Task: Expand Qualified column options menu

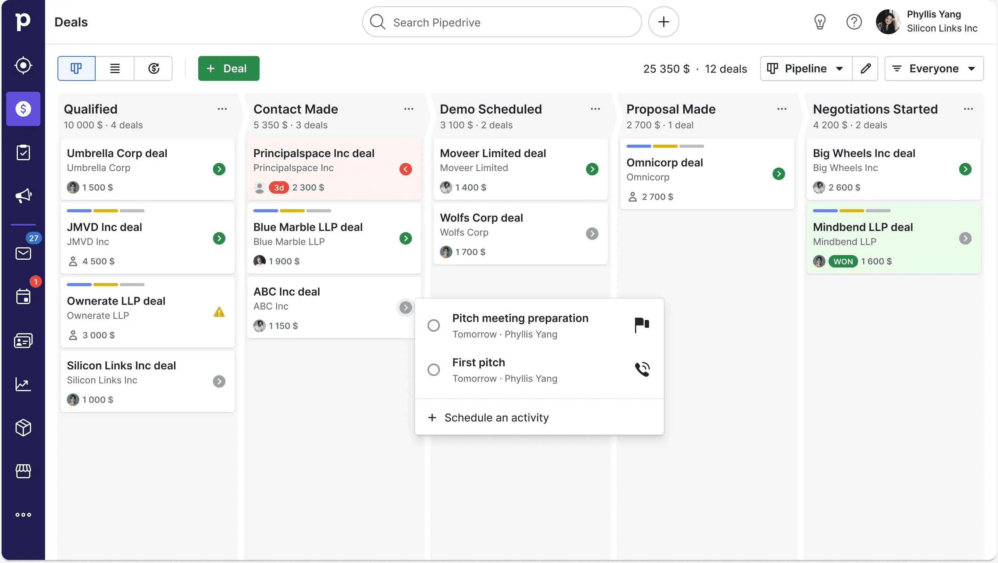Action: tap(222, 109)
